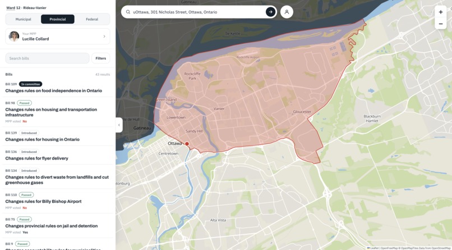The width and height of the screenshot is (452, 250).
Task: Select the Provincial tab
Action: [58, 19]
